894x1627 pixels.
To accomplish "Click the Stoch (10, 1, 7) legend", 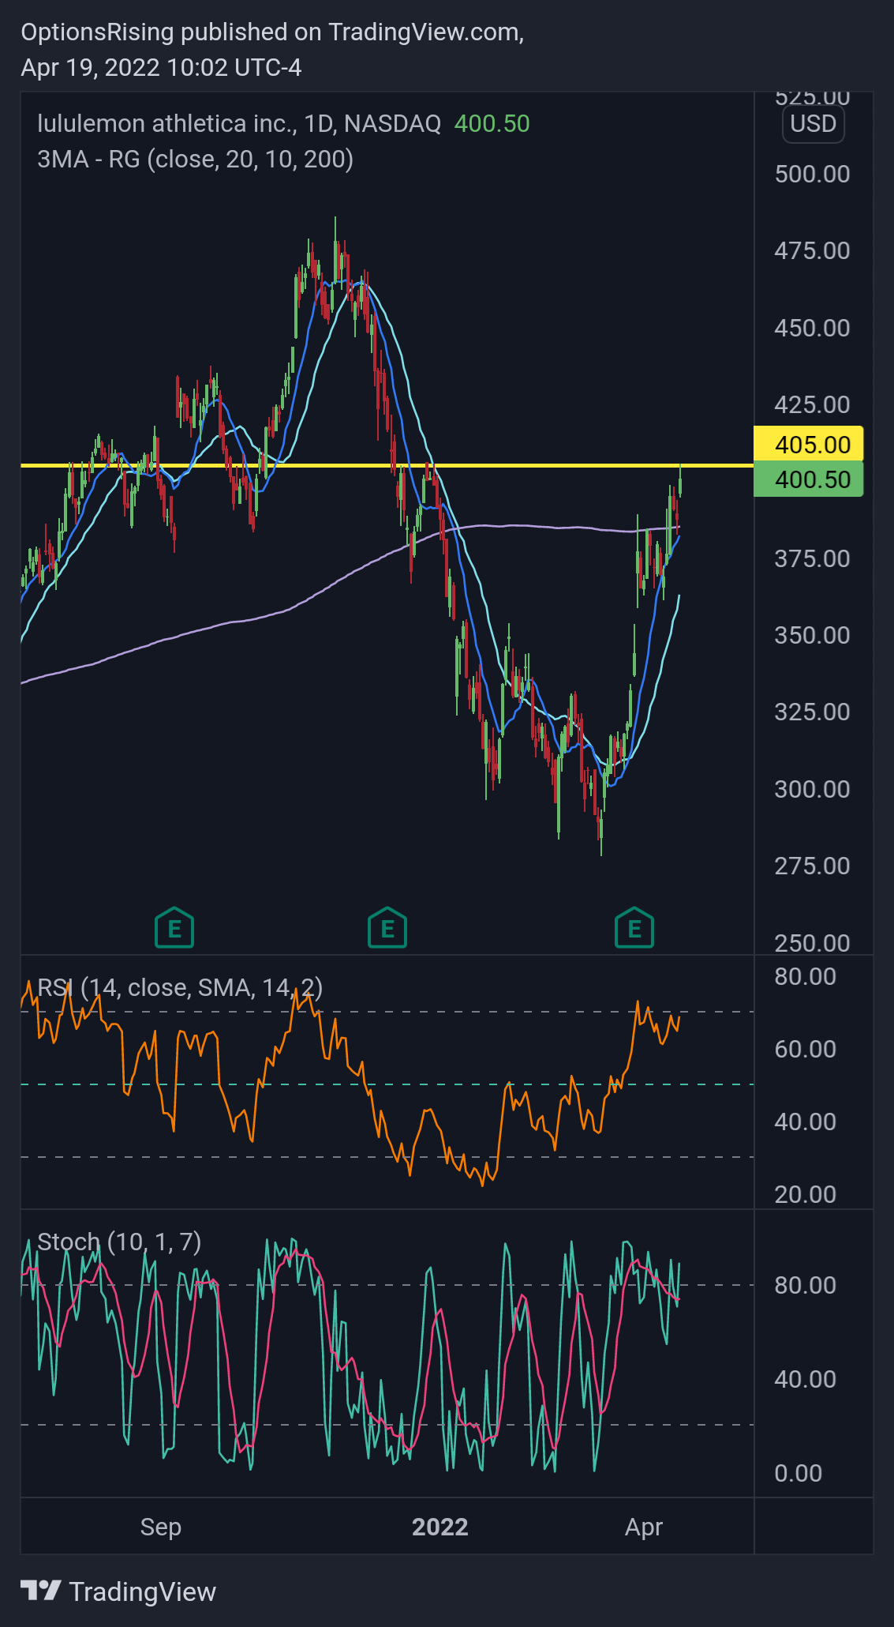I will point(119,1242).
